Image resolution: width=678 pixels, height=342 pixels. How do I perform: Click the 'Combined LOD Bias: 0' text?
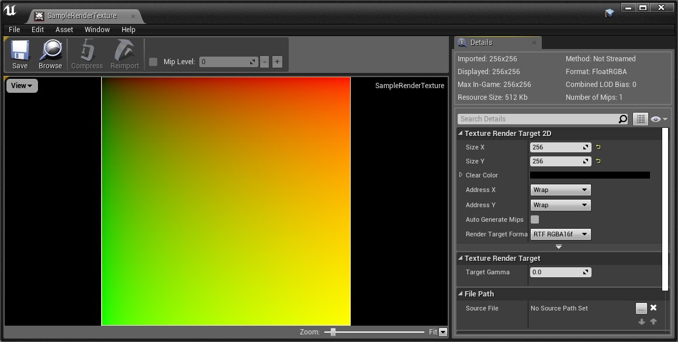pos(601,84)
